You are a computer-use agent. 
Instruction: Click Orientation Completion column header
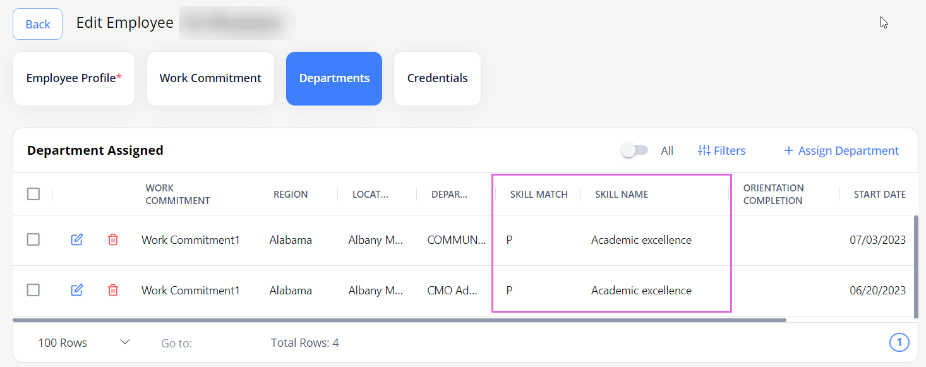773,194
